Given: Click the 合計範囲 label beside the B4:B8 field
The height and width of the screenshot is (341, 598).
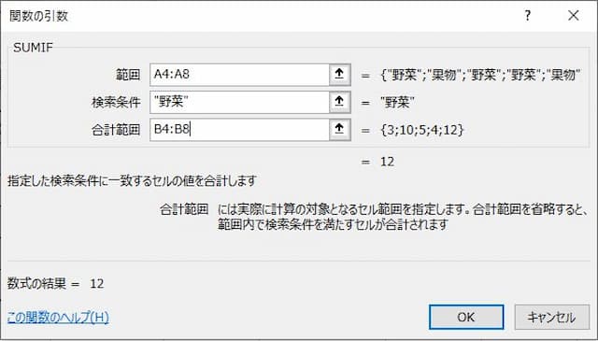Looking at the screenshot, I should point(116,130).
